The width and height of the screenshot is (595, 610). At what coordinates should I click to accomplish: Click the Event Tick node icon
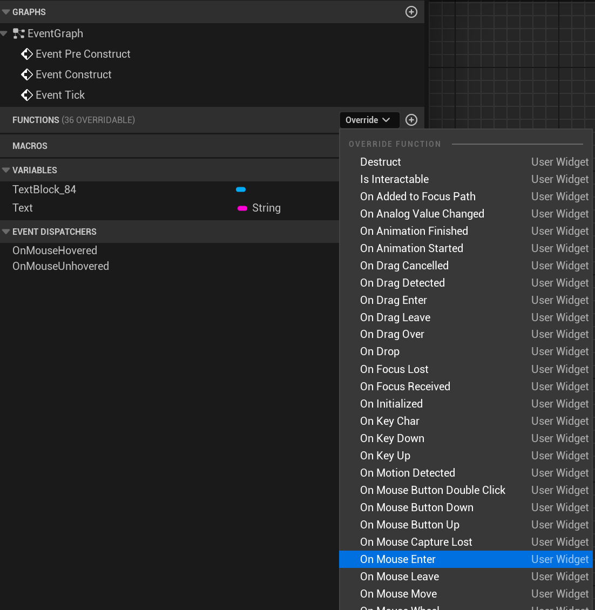[x=27, y=95]
